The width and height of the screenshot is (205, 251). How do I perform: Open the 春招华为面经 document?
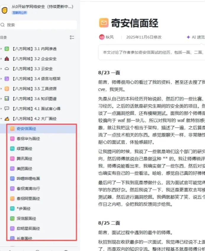(x=28, y=139)
